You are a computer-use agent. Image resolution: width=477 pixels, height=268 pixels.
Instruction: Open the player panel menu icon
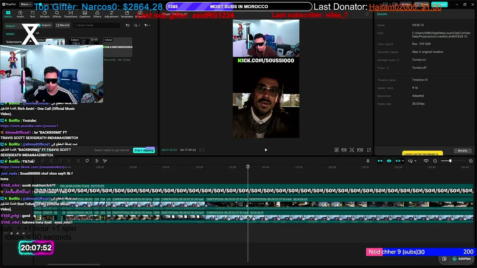point(367,14)
